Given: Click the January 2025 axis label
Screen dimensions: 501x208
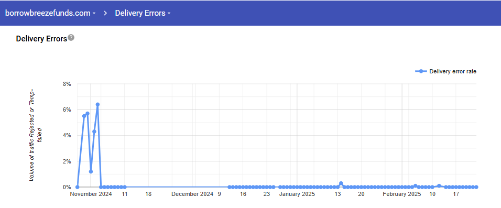Looking at the screenshot, I should 297,194.
